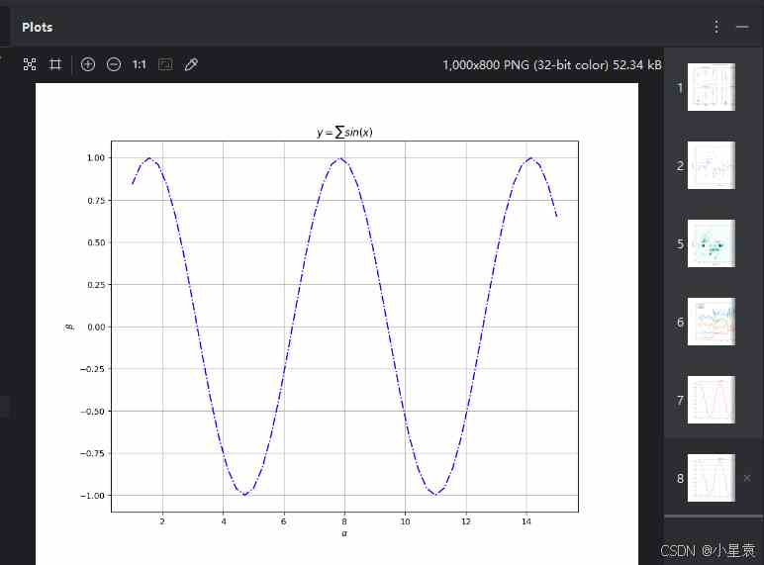Click the plot title y=∑sin(x)

pos(344,133)
